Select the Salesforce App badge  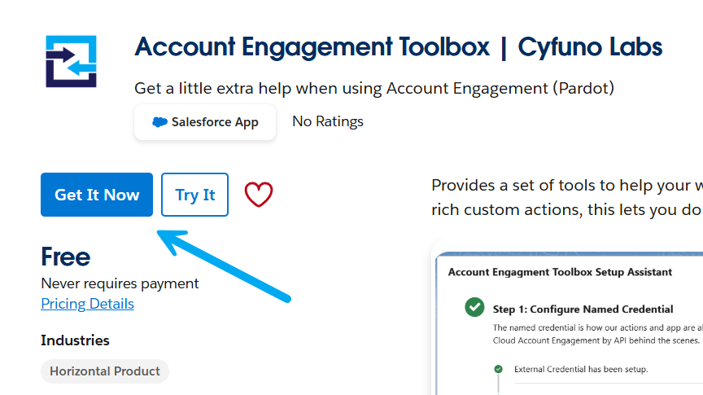tap(205, 122)
